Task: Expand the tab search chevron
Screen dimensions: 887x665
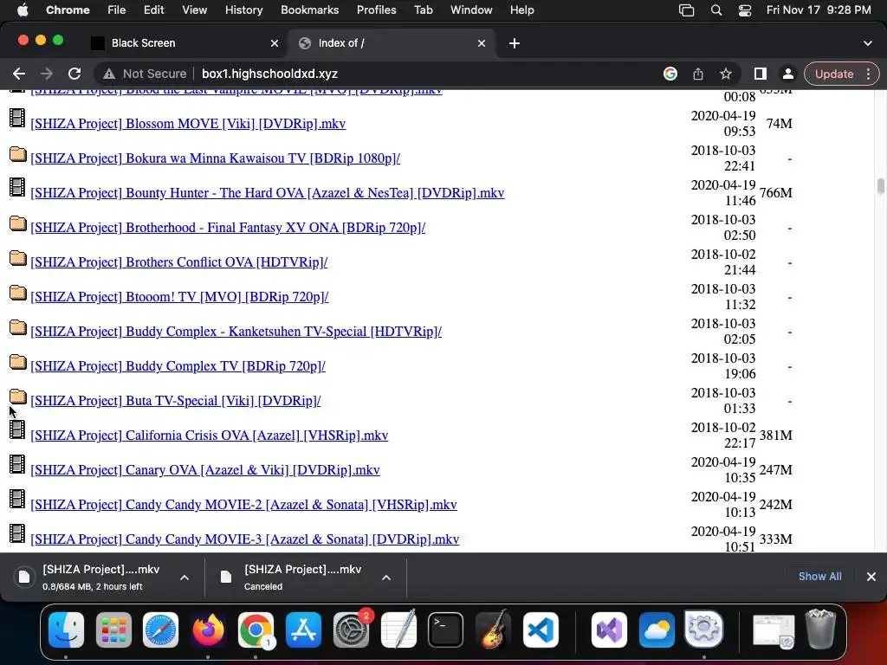Action: coord(868,43)
